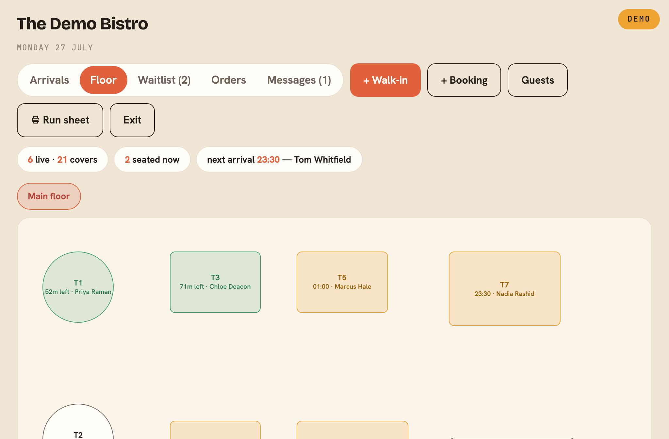Create a new booking with + Booking
This screenshot has height=439, width=669.
(464, 80)
